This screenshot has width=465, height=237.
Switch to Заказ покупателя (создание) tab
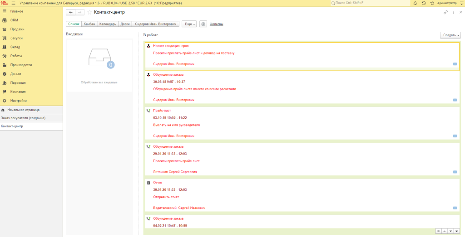pyautogui.click(x=23, y=118)
